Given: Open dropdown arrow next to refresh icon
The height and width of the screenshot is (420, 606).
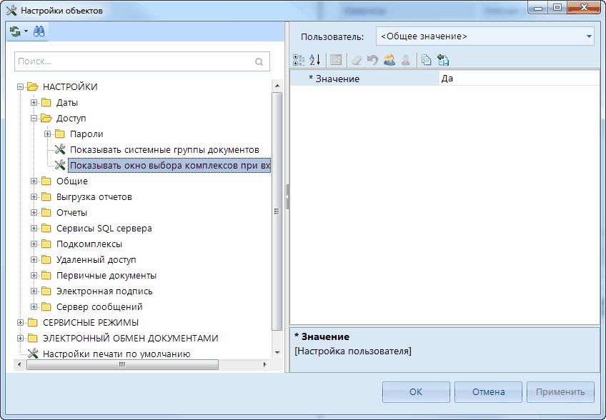Looking at the screenshot, I should [26, 31].
